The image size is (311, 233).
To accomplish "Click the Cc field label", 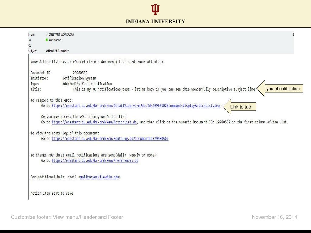I will [30, 46].
